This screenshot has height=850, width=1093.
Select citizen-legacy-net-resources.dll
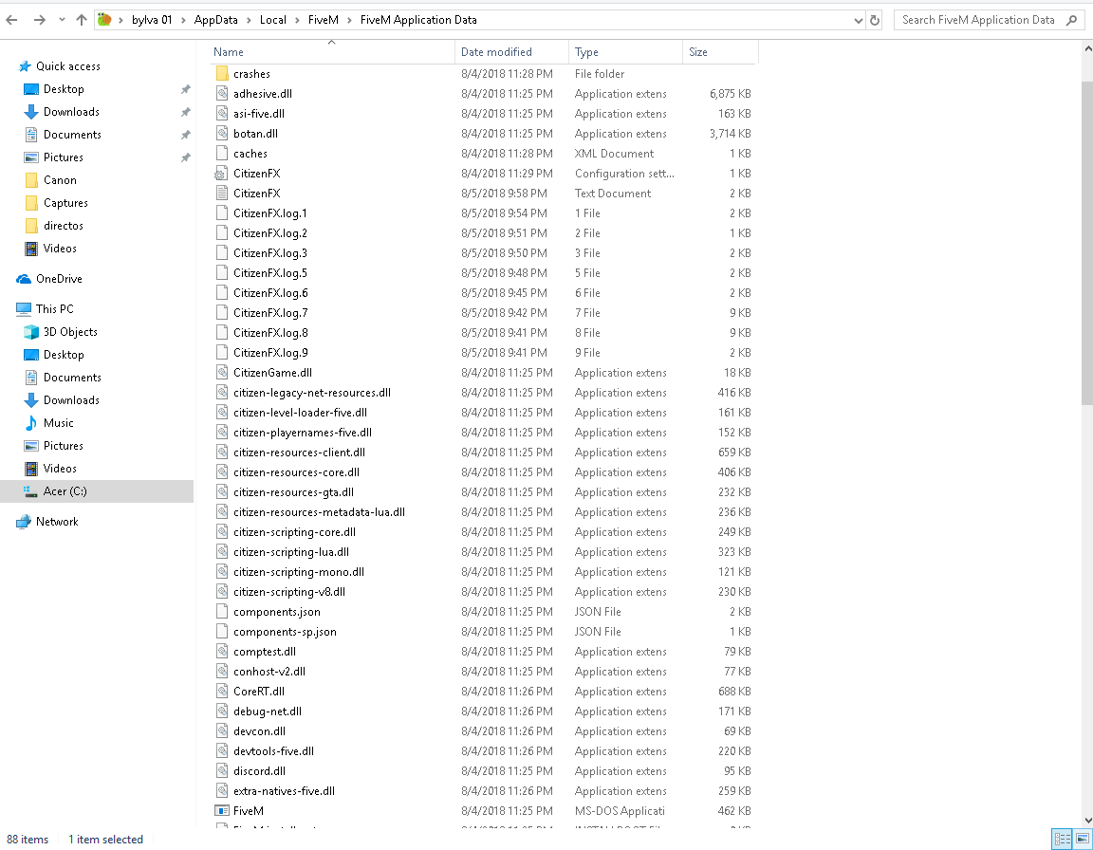coord(311,393)
